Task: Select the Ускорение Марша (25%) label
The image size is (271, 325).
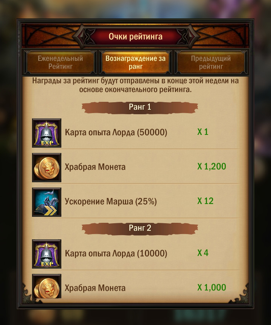Action: (x=111, y=201)
